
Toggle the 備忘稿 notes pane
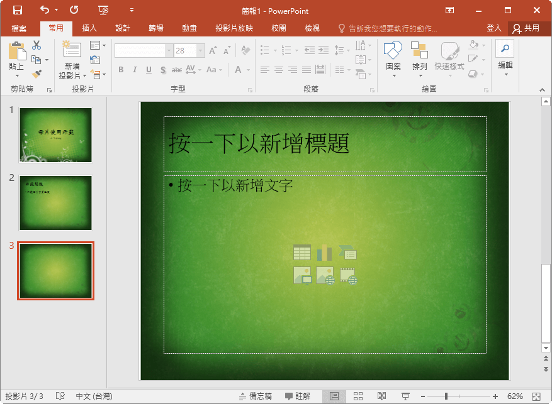click(x=256, y=396)
